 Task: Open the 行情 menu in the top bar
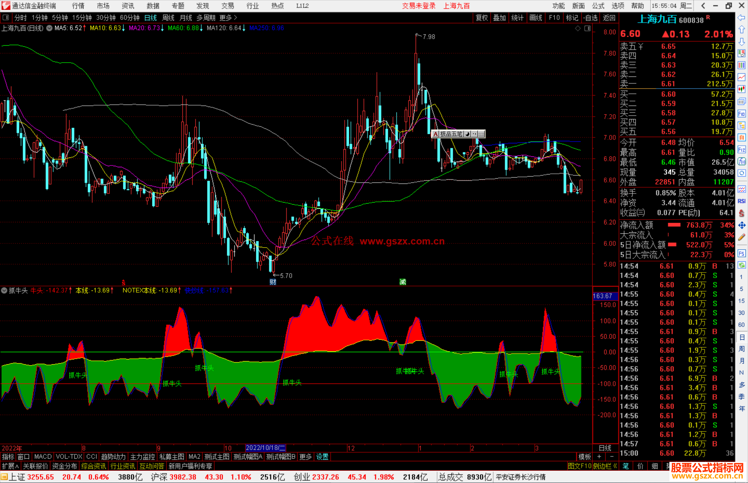pos(78,6)
